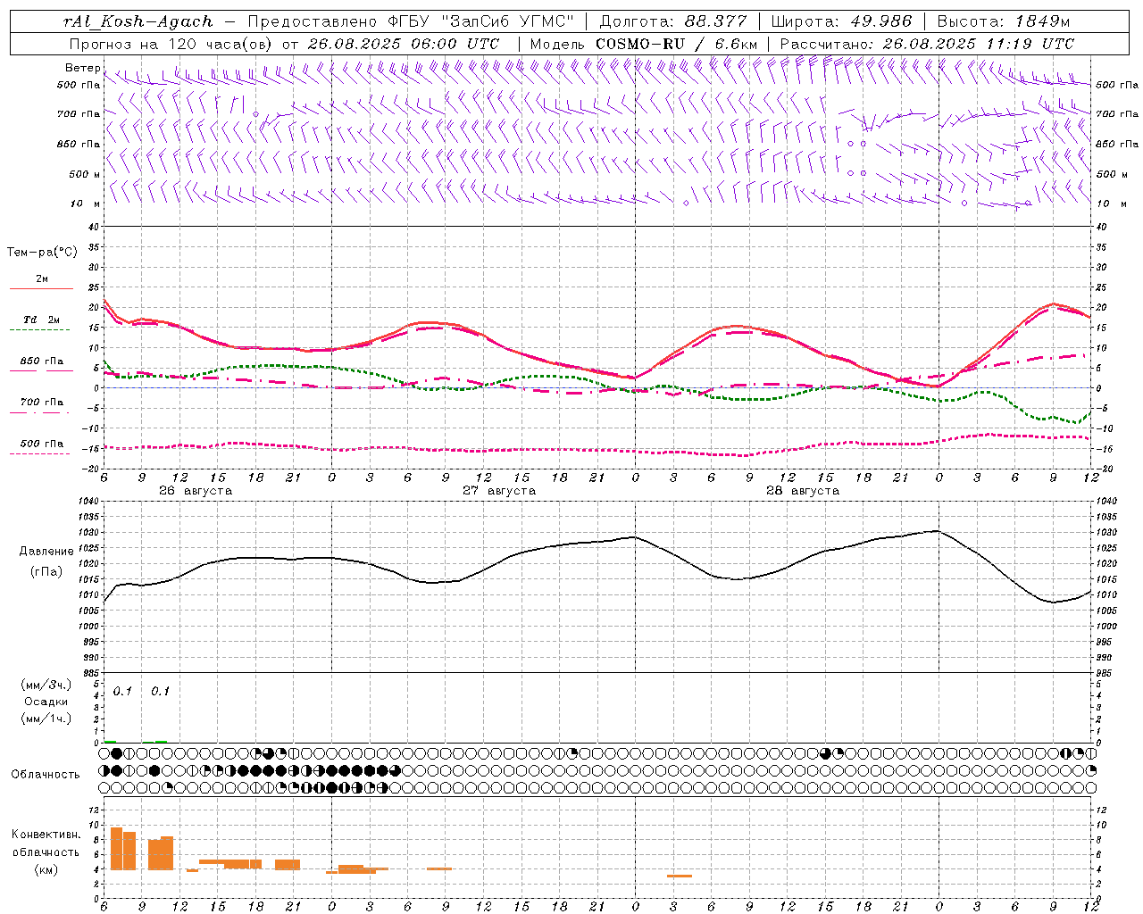Click the station name rAl_Kosh-Agach
This screenshot has height=914, width=1143.
point(138,21)
